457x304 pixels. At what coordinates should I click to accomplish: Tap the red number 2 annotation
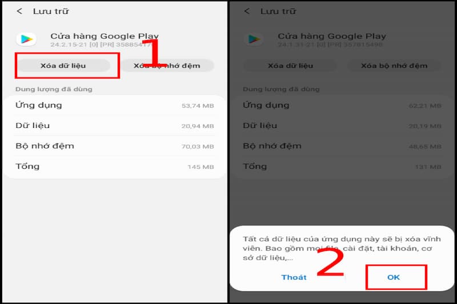(x=331, y=262)
